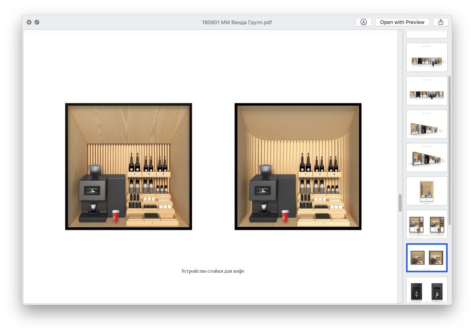The height and width of the screenshot is (334, 474).
Task: Select the highlighted coffee stand page thumbnail
Action: coord(426,258)
